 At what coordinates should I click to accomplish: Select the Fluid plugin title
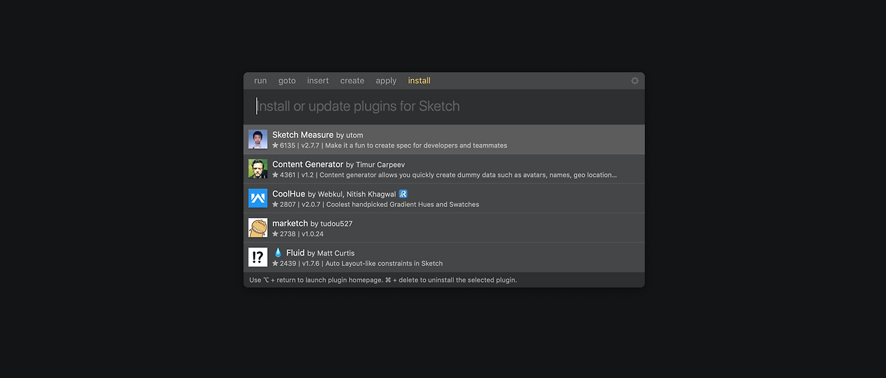pyautogui.click(x=296, y=253)
